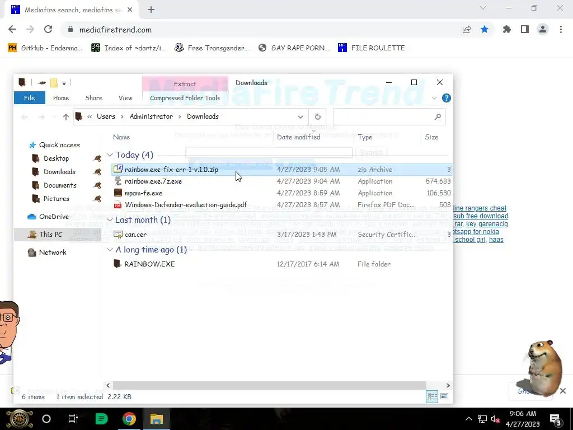Open Chrome three-dot menu
573x430 pixels.
(x=561, y=30)
